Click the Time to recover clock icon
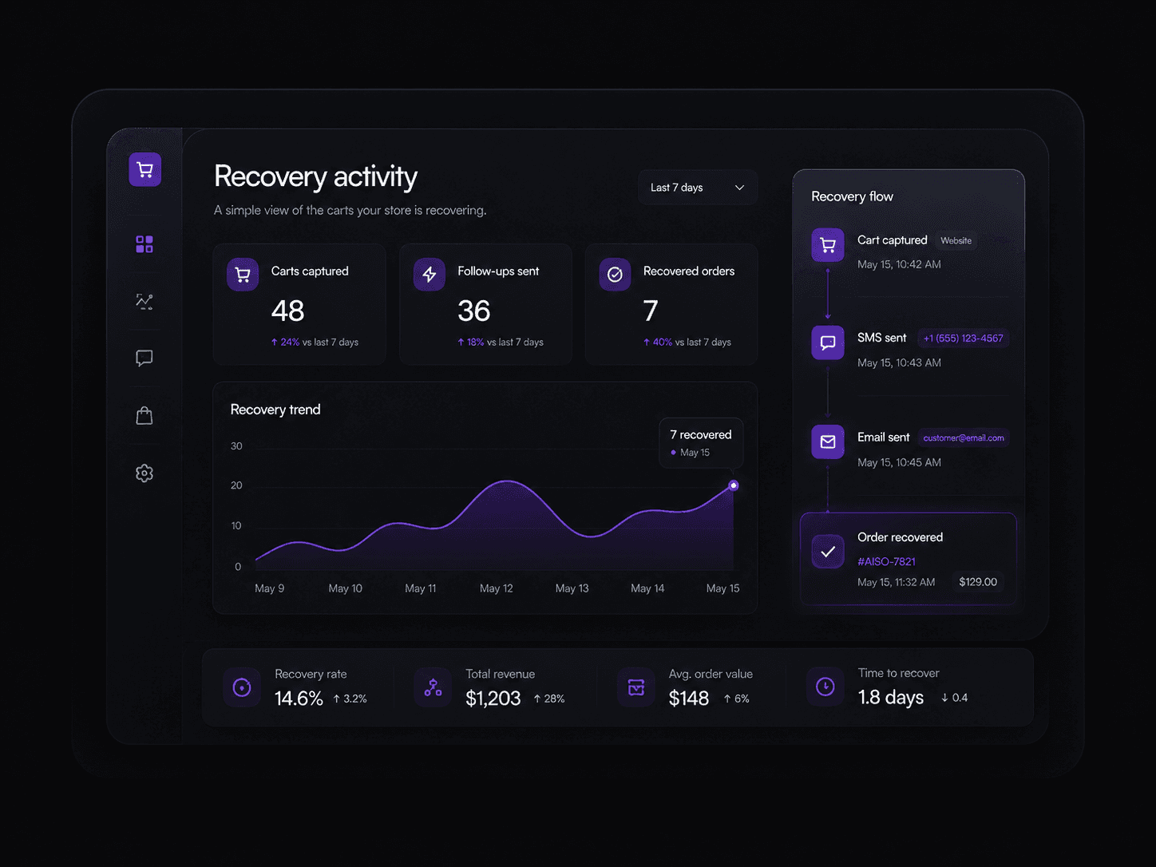This screenshot has width=1156, height=867. tap(825, 687)
